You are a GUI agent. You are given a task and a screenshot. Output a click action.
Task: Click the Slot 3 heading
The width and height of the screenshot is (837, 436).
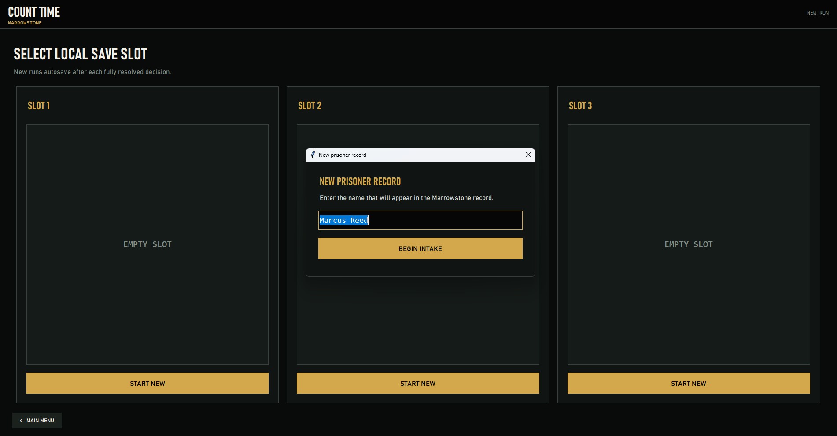click(x=580, y=106)
